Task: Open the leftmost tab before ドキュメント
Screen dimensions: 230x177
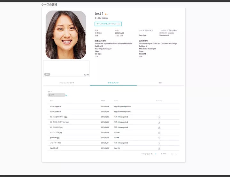Action: click(x=67, y=83)
